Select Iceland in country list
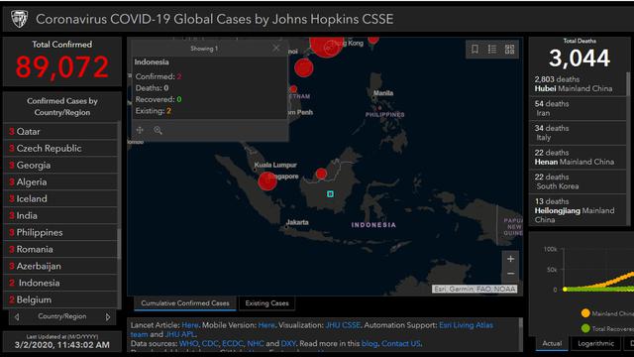Viewport: 634px width, 357px height. 60,198
